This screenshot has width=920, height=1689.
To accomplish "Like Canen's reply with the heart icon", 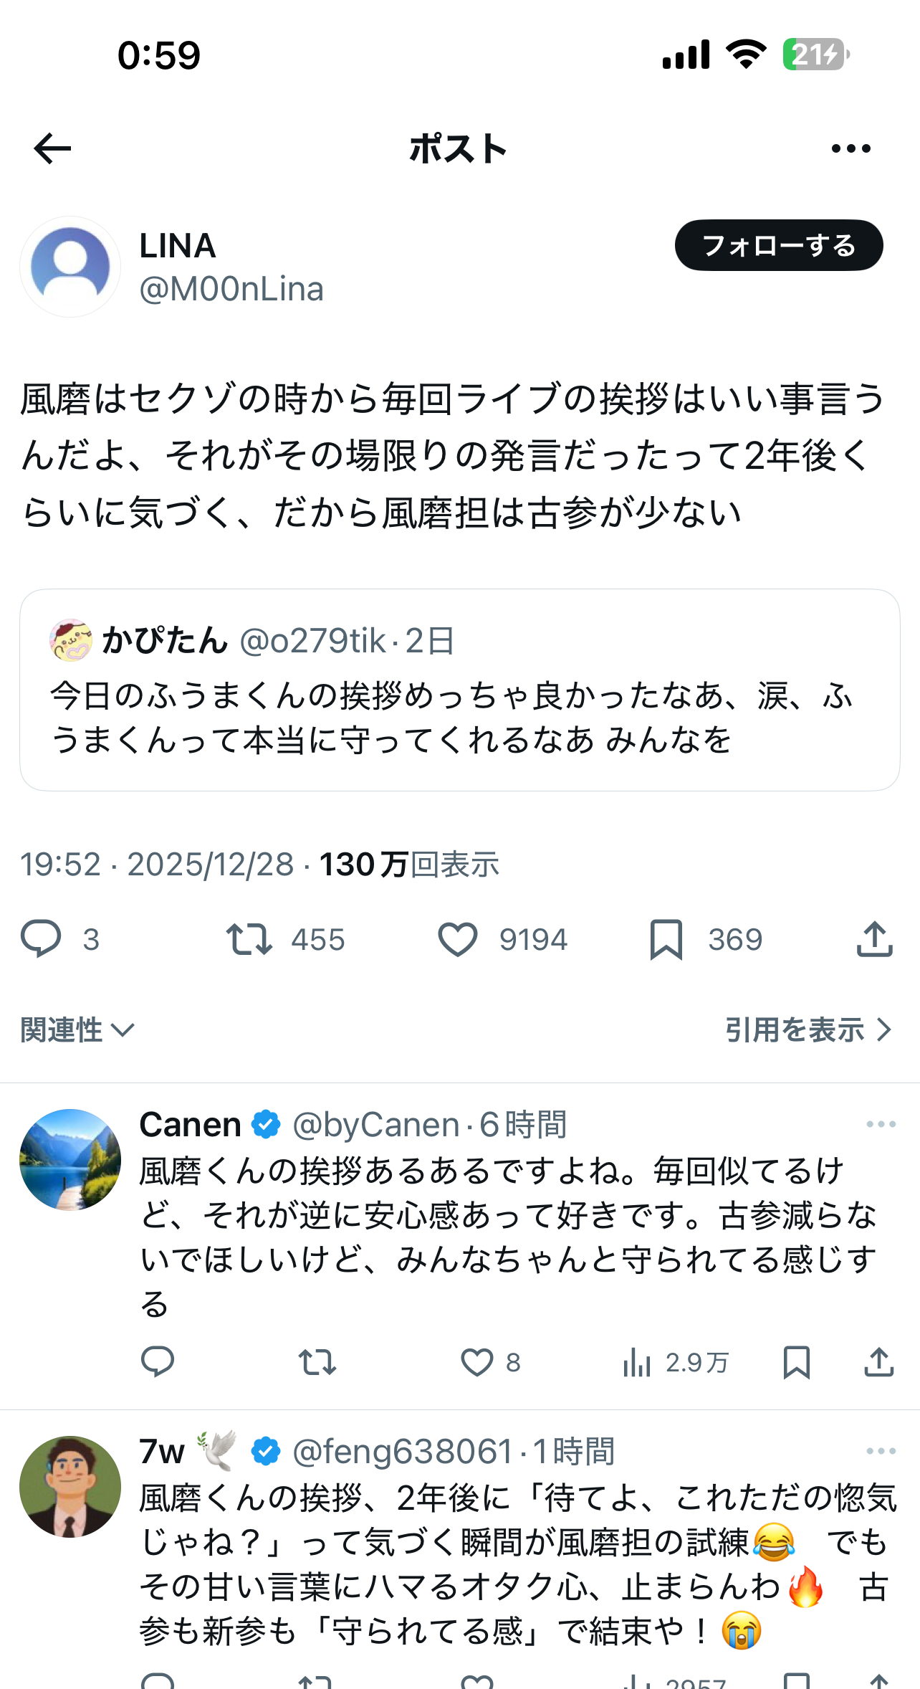I will tap(476, 1362).
